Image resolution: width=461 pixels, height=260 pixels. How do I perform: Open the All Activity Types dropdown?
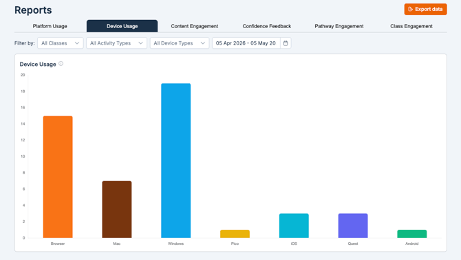[x=116, y=43]
